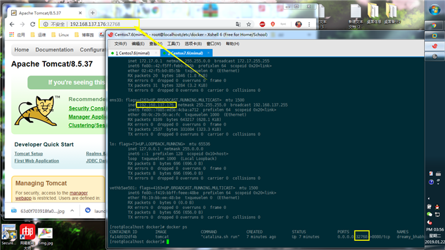Switch to Chrome via taskbar icon
This screenshot has height=250, width=445.
[434, 26]
